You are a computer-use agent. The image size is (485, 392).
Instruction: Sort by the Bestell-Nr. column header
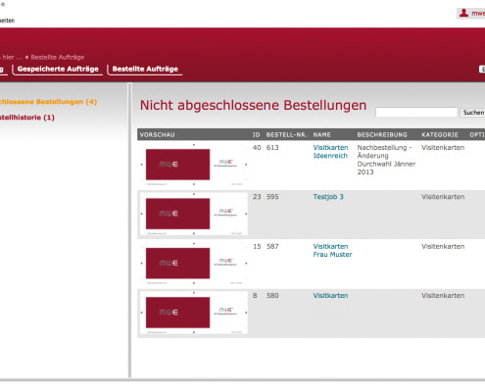(286, 134)
